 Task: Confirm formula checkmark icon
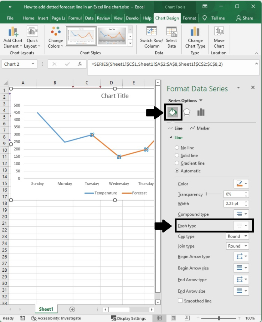coord(67,64)
